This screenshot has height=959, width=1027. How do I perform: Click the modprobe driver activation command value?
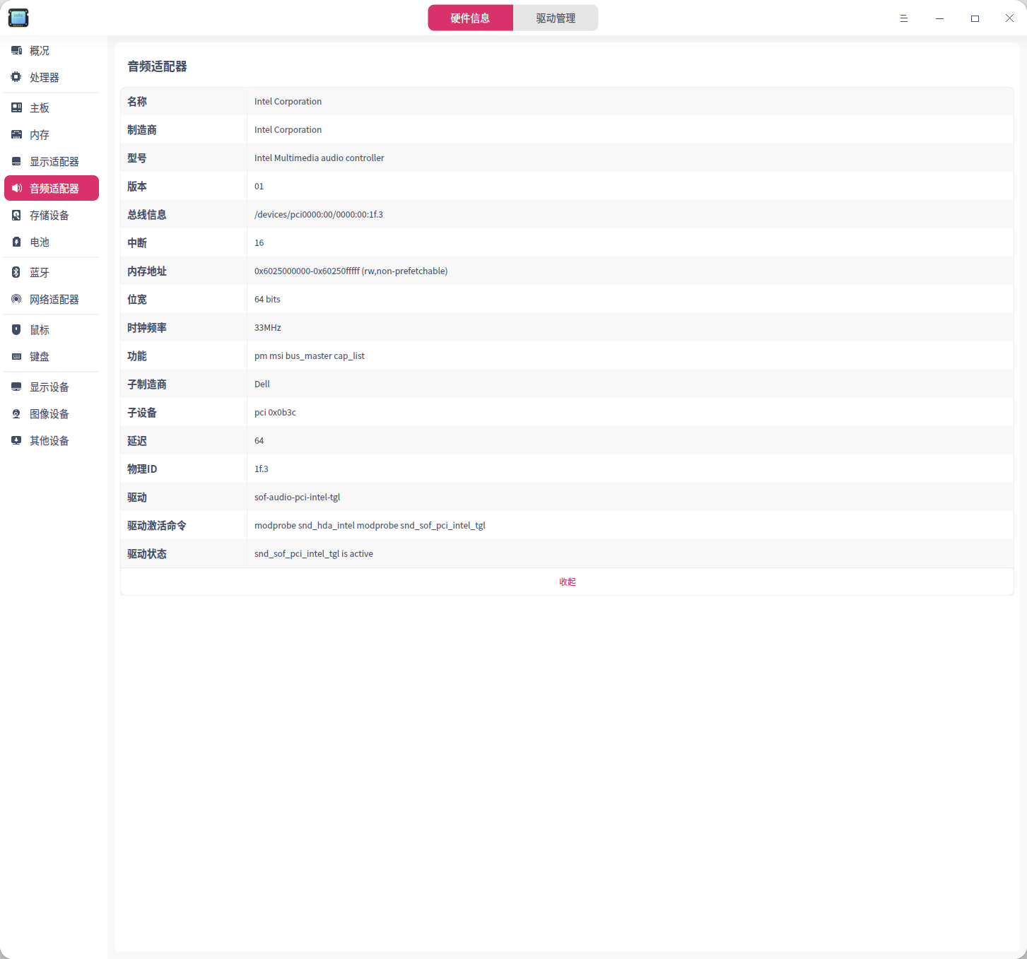370,525
